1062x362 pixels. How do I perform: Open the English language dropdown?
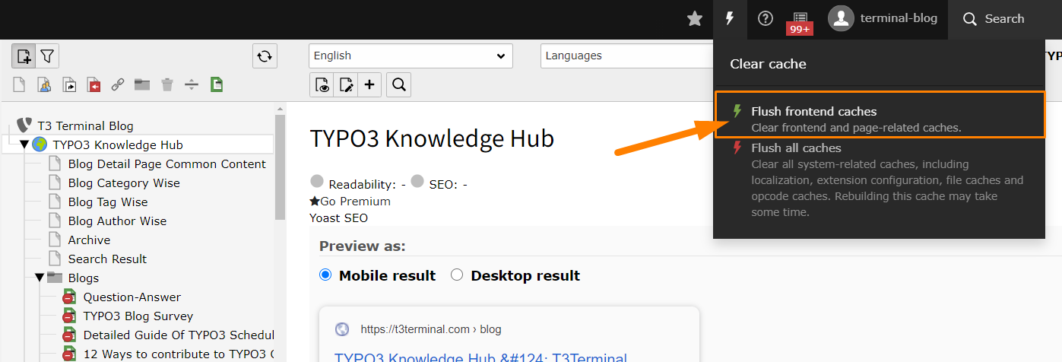tap(411, 56)
